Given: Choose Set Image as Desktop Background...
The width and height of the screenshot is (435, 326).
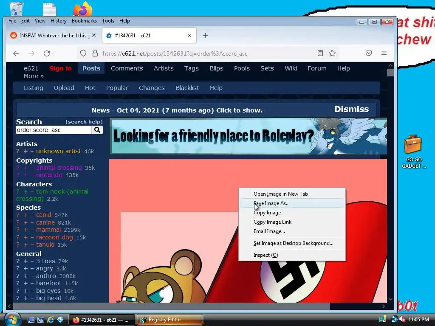Looking at the screenshot, I should tap(292, 243).
